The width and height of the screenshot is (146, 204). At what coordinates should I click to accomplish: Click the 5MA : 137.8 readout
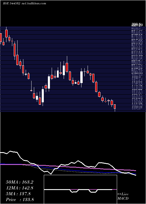click(x=18, y=194)
